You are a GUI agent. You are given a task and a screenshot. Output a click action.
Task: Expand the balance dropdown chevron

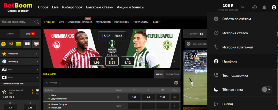(x=242, y=7)
